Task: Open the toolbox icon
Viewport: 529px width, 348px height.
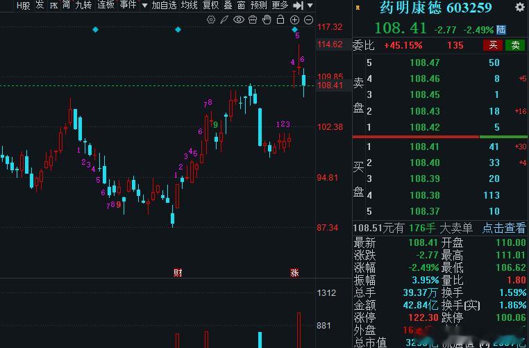Action: 253,19
